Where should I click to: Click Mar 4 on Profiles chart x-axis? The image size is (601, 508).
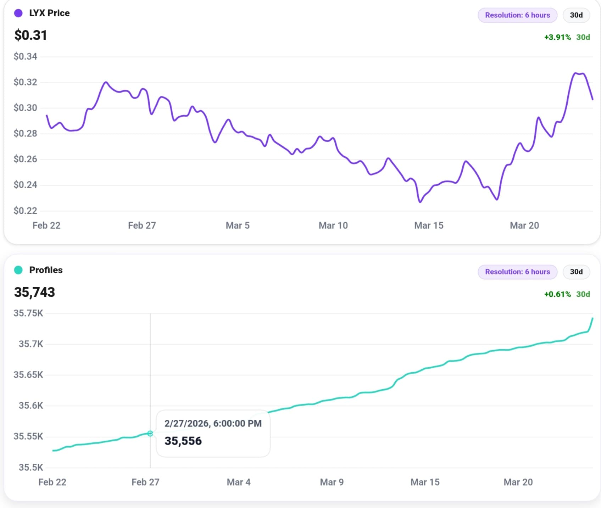pyautogui.click(x=238, y=482)
